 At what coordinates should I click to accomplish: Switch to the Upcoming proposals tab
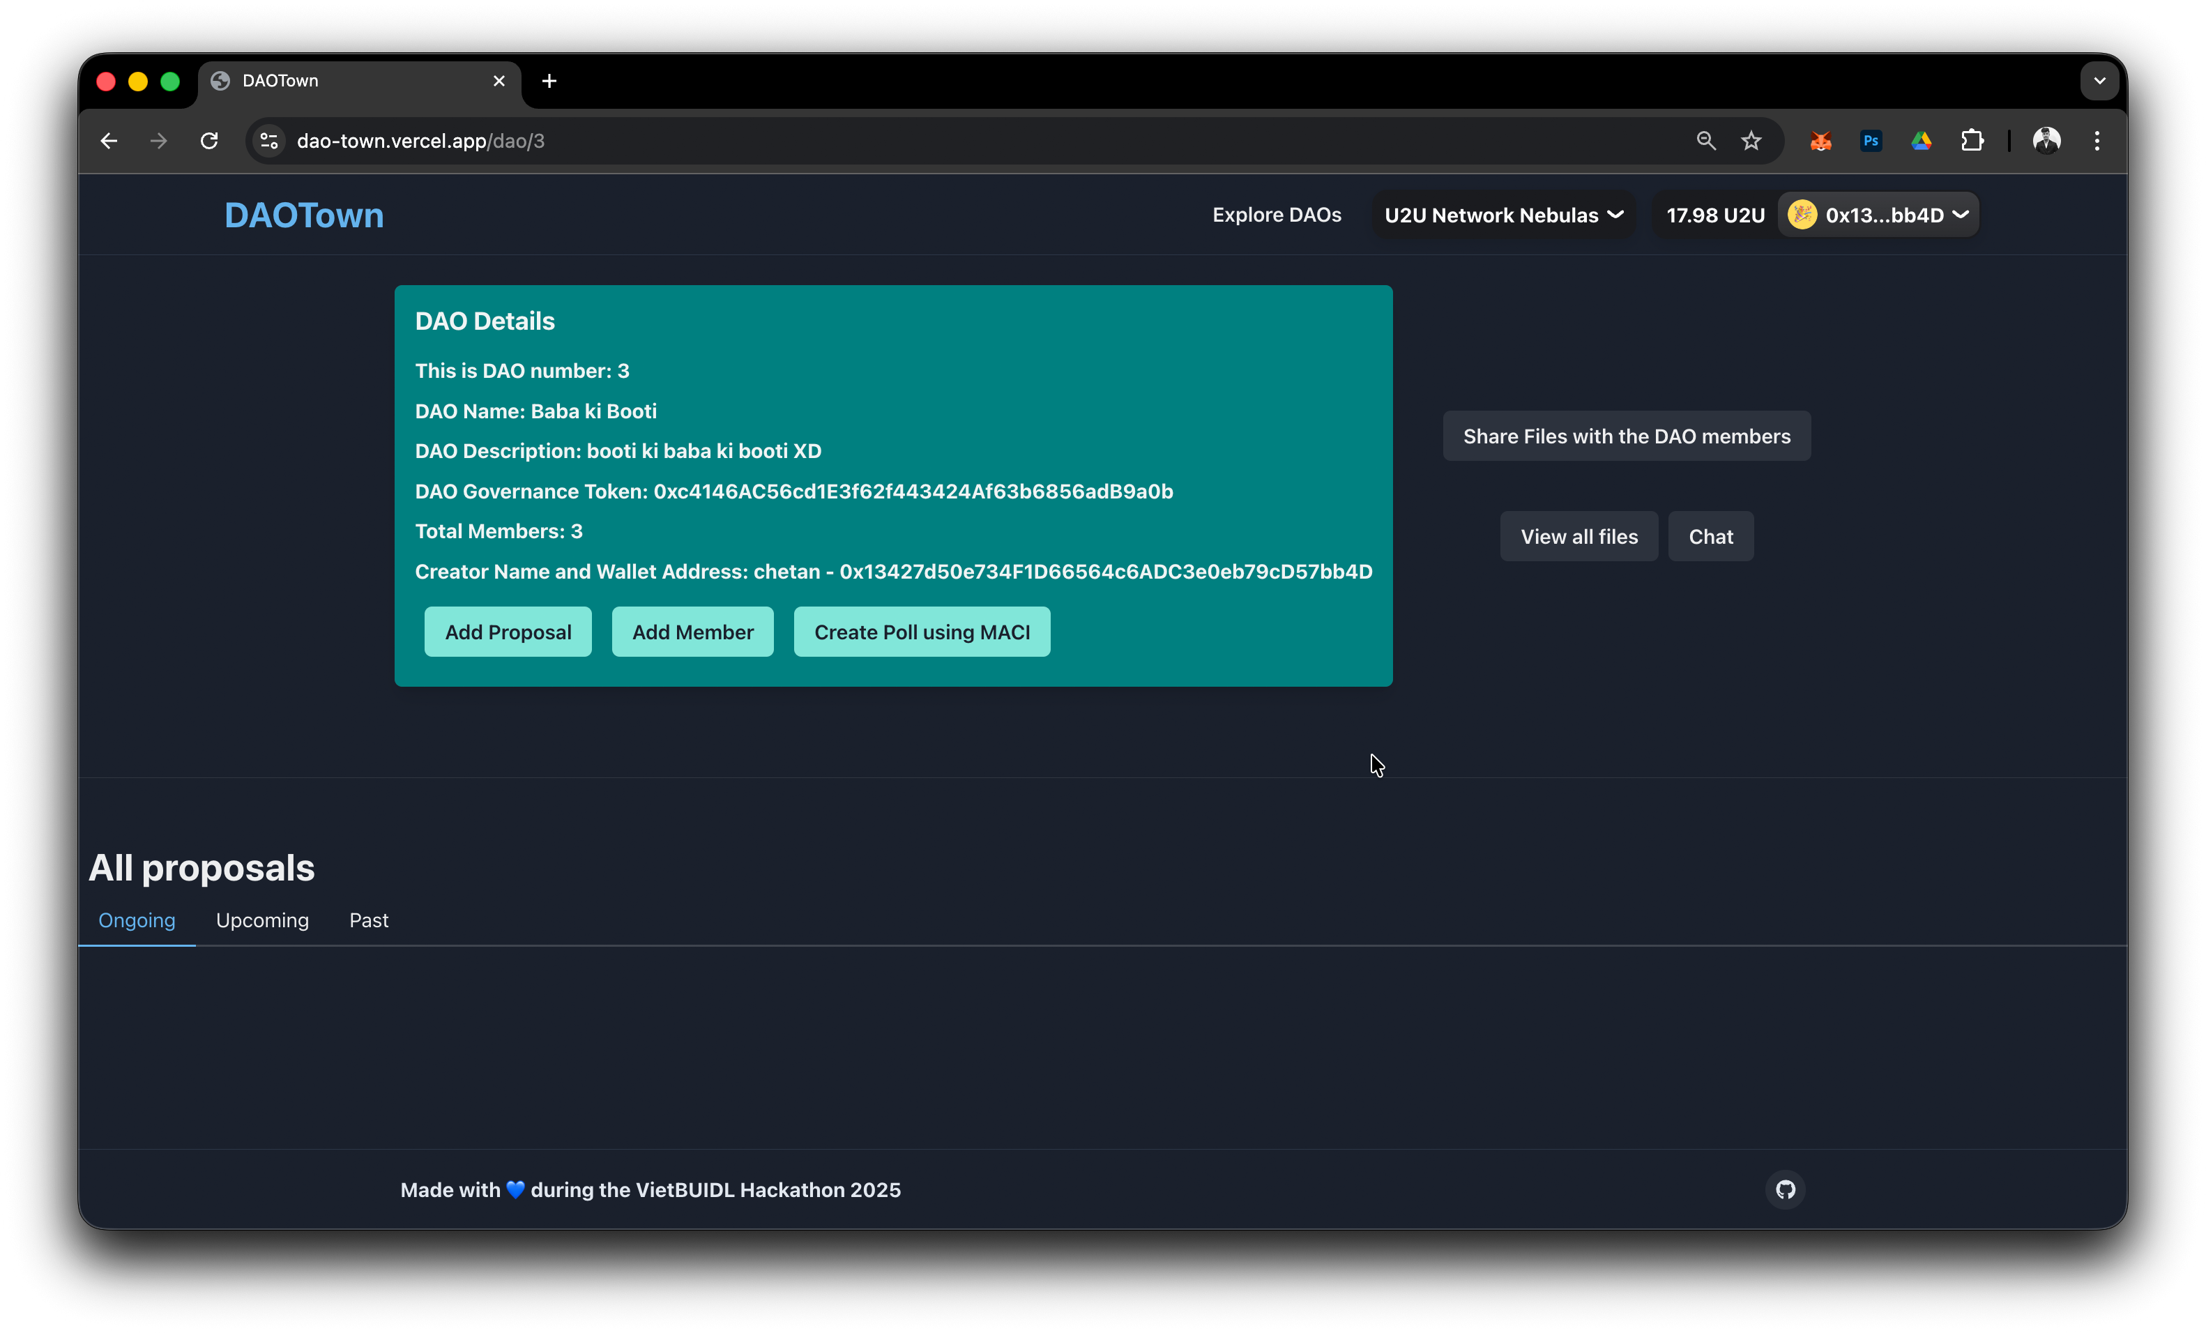coord(262,920)
